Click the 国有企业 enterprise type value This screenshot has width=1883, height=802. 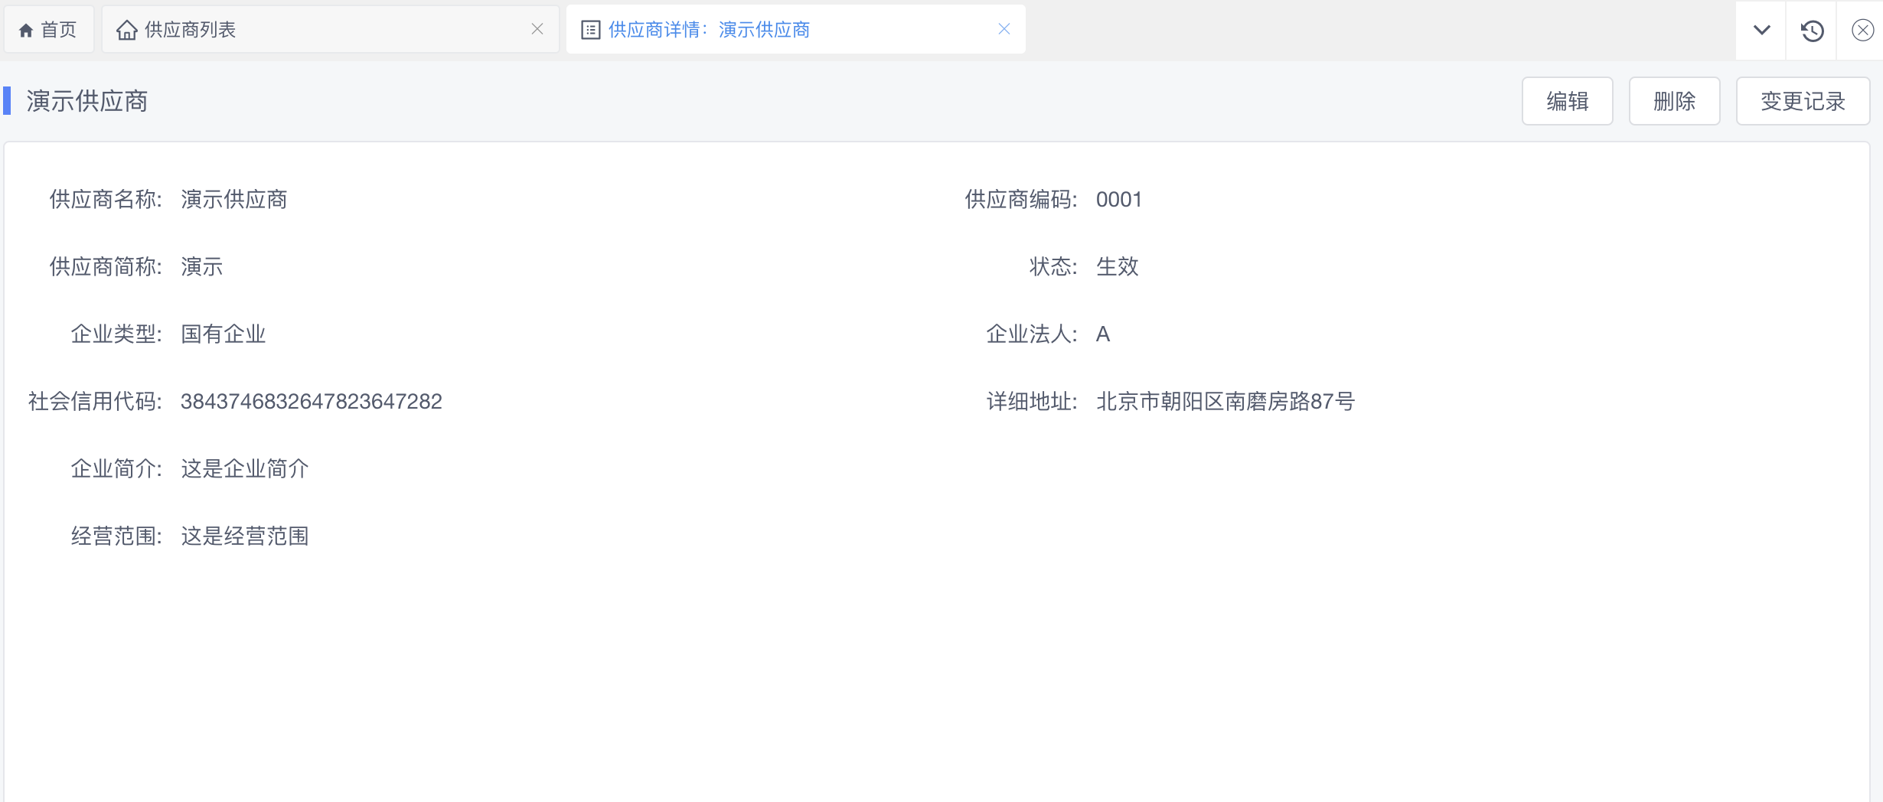point(223,334)
